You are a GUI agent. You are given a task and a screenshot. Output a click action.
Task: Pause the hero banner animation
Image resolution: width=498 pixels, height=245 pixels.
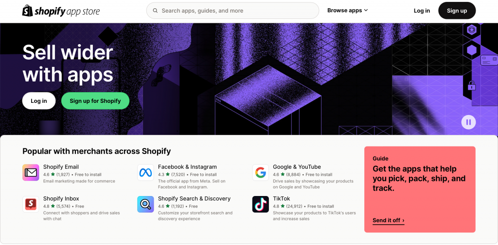pos(468,122)
